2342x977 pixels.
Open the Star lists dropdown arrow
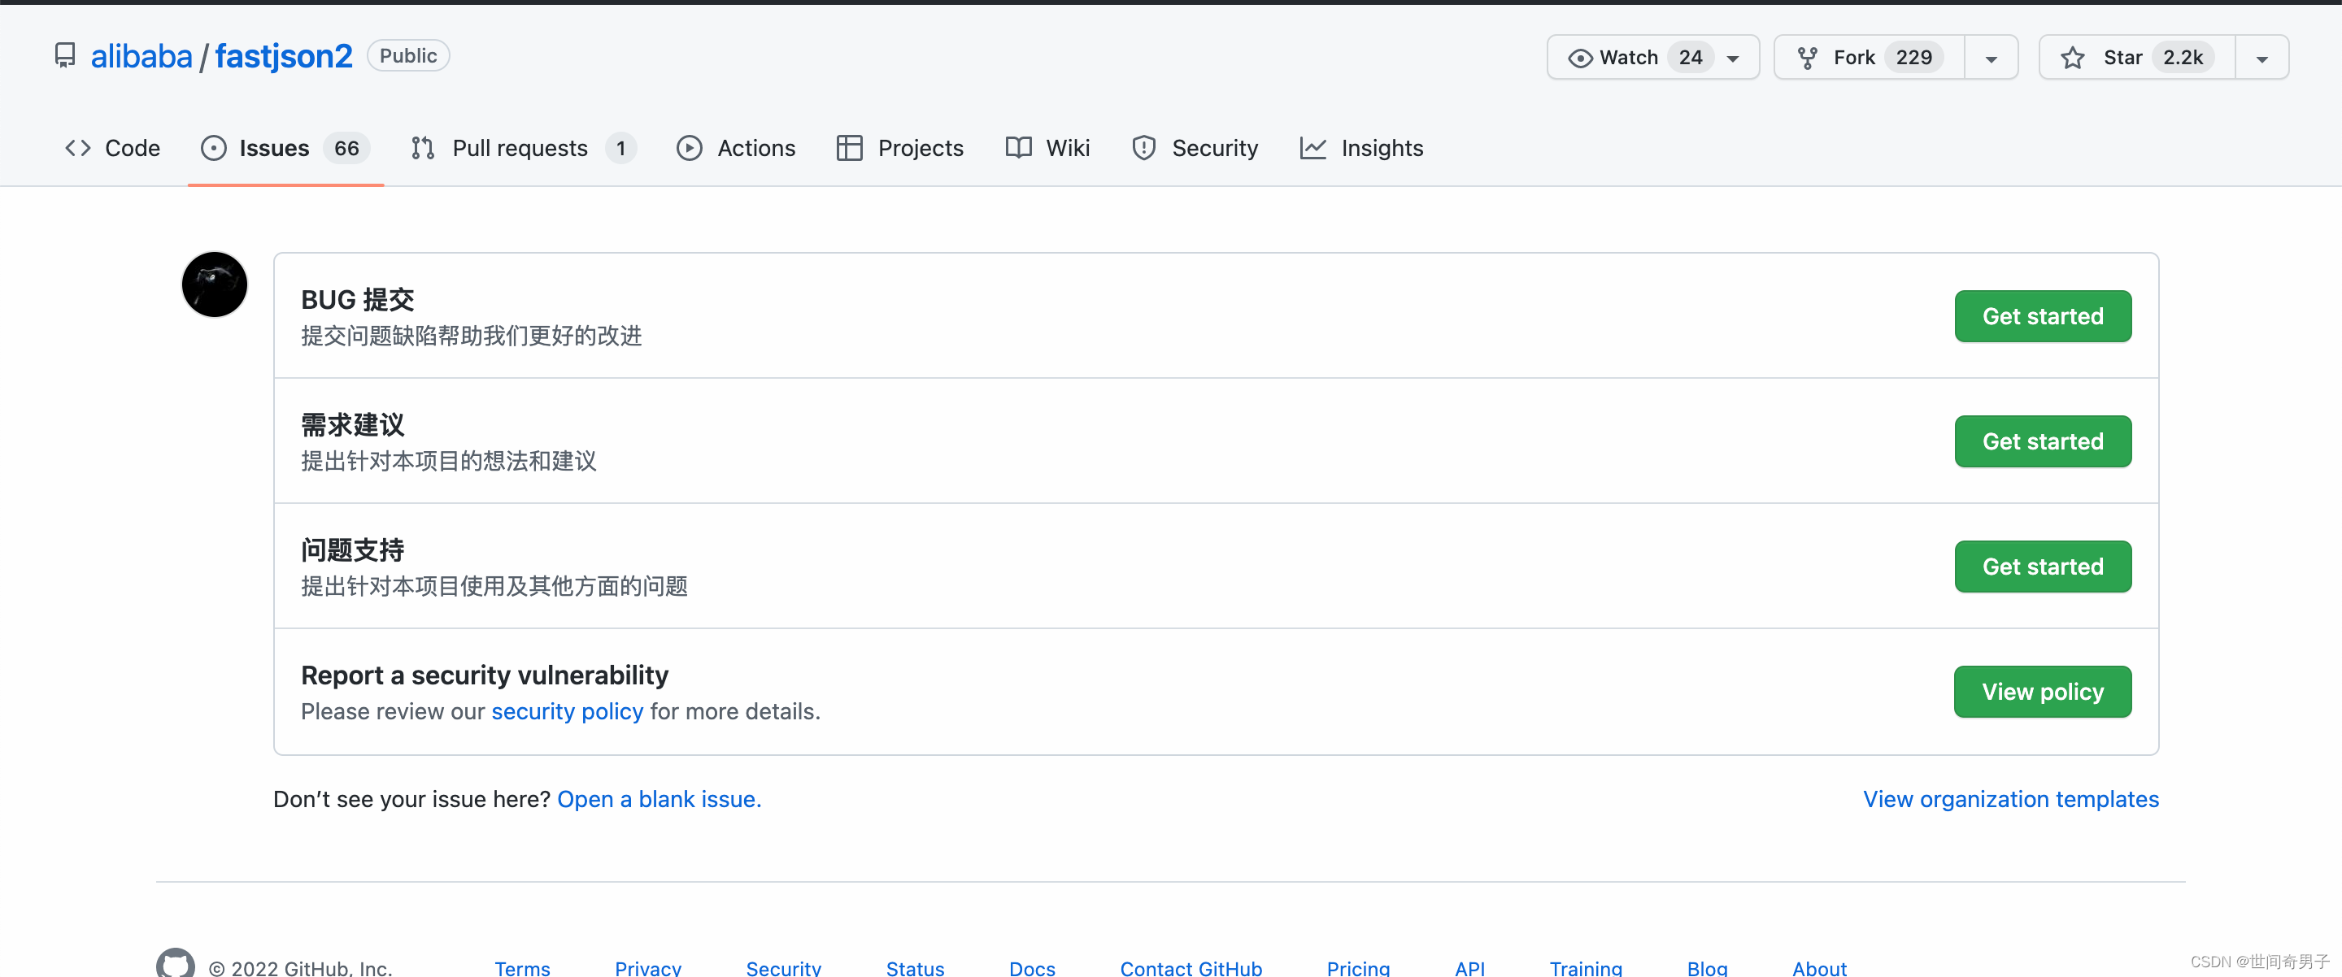coord(2261,59)
